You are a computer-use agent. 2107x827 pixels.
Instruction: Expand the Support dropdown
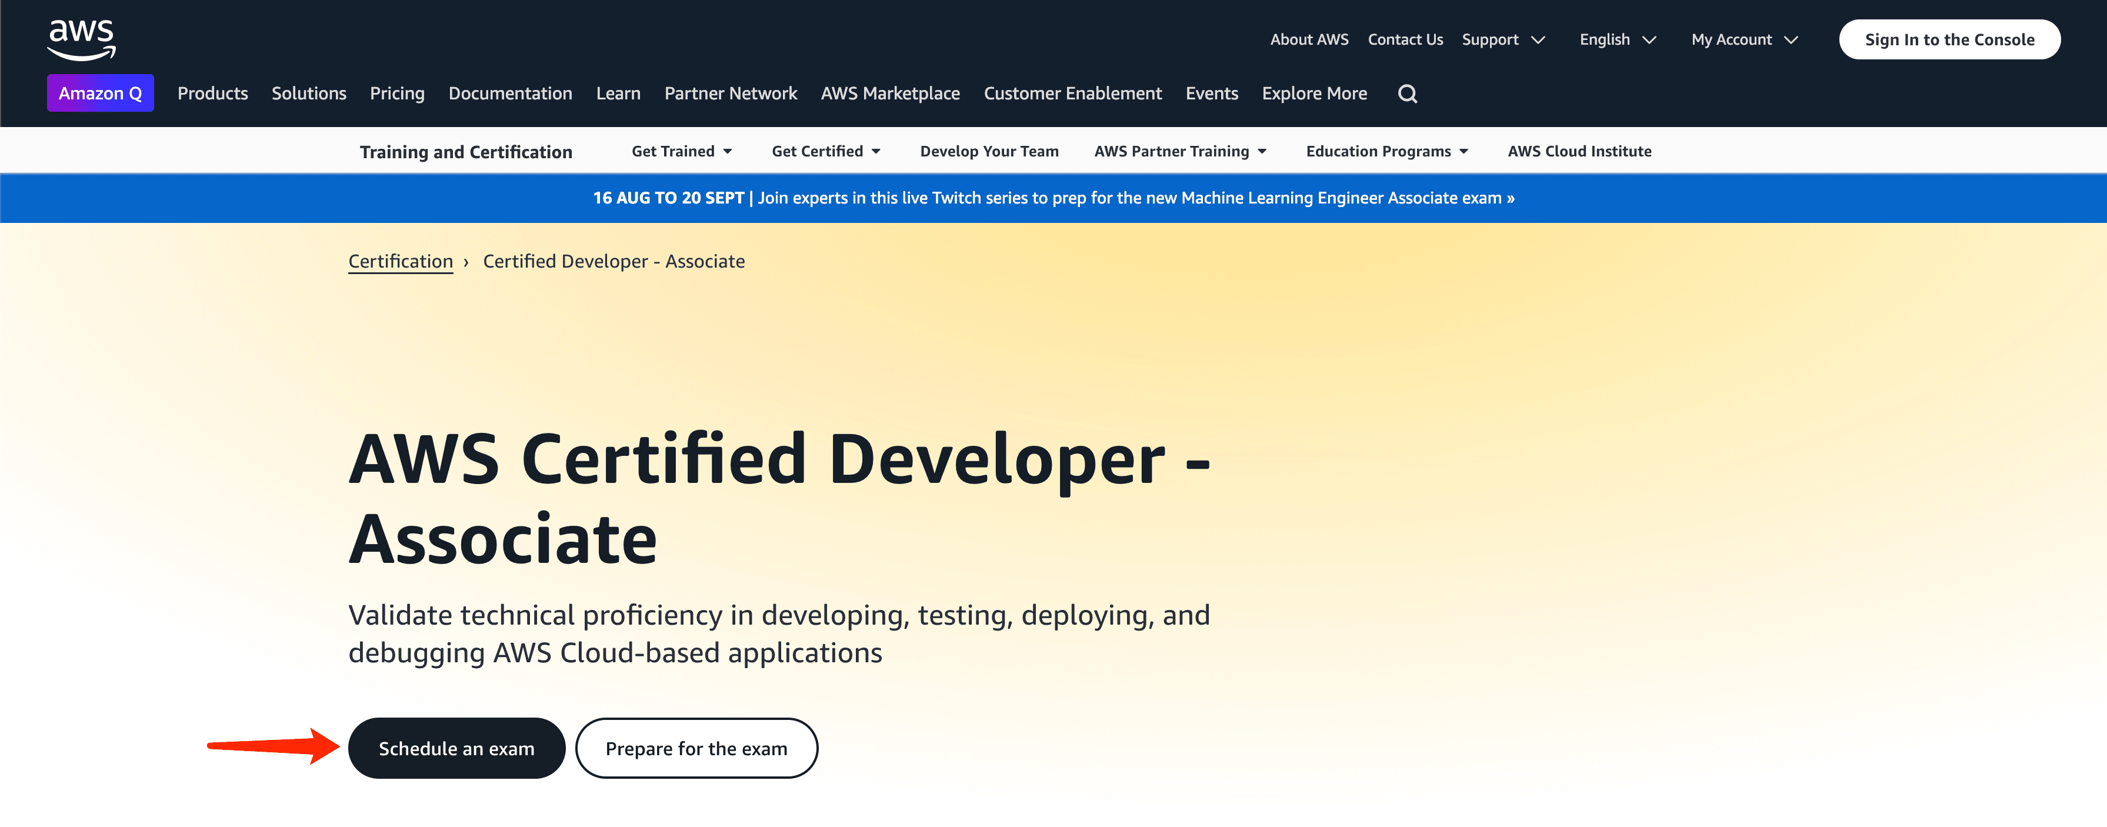pyautogui.click(x=1502, y=39)
